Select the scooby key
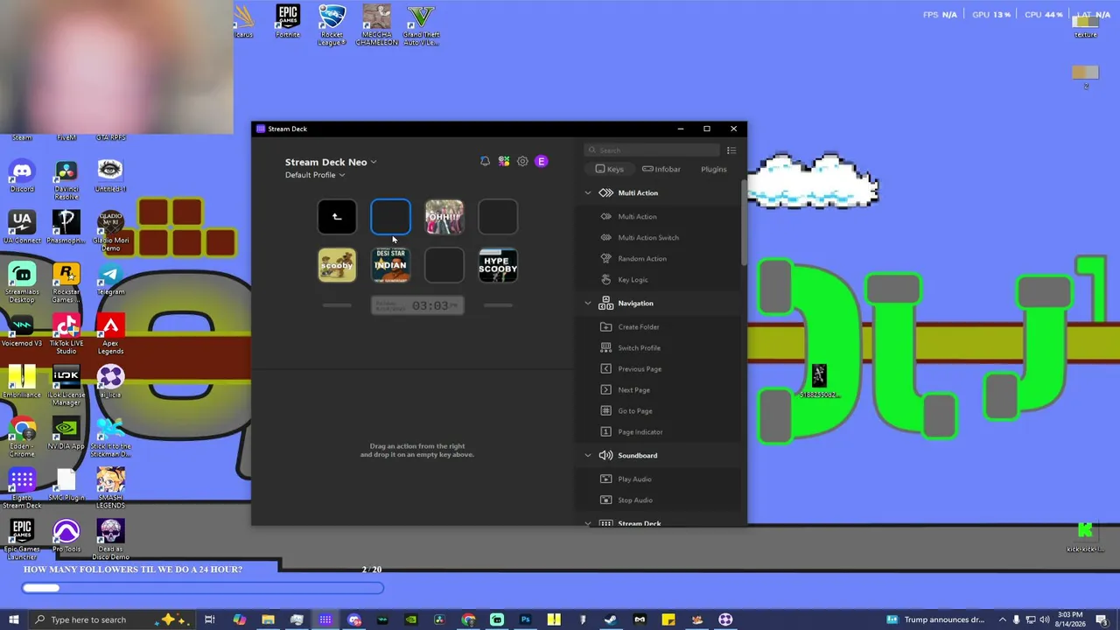 [x=337, y=265]
